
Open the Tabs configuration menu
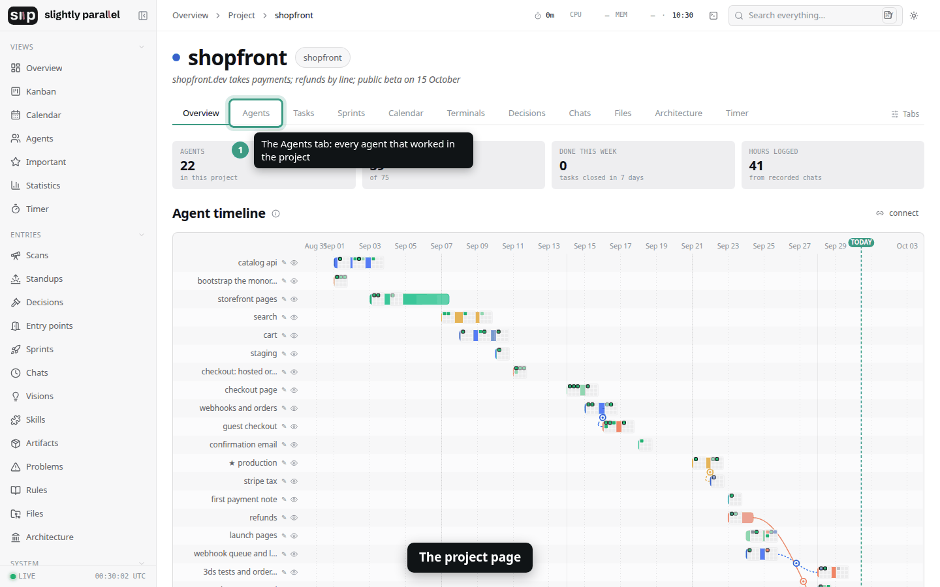click(905, 114)
